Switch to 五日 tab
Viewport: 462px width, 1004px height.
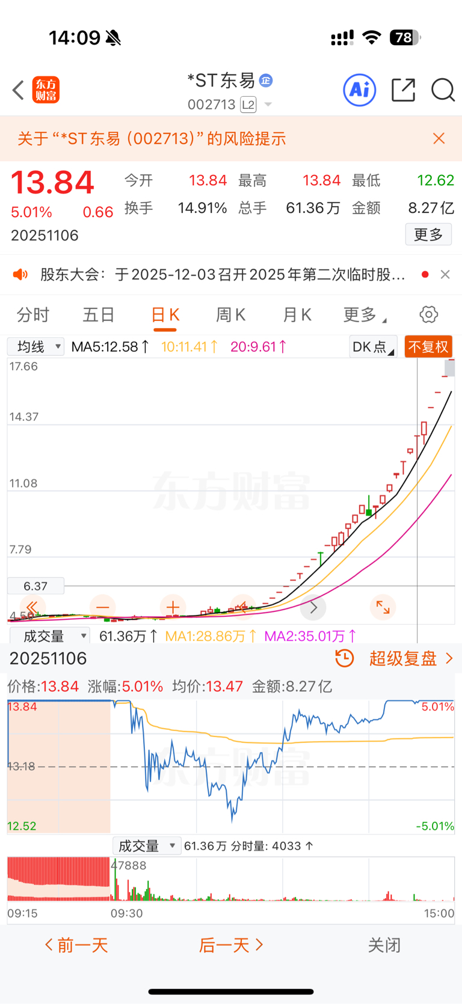click(99, 314)
